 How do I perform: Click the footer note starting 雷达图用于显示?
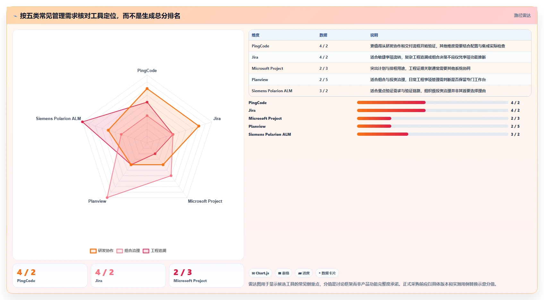pos(373,284)
